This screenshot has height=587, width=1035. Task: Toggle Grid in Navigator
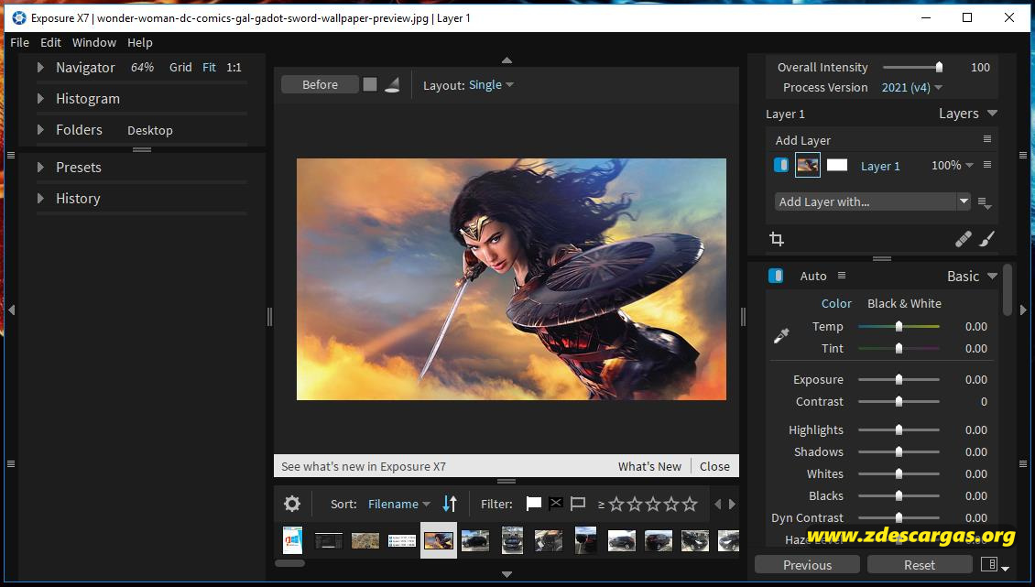tap(180, 68)
